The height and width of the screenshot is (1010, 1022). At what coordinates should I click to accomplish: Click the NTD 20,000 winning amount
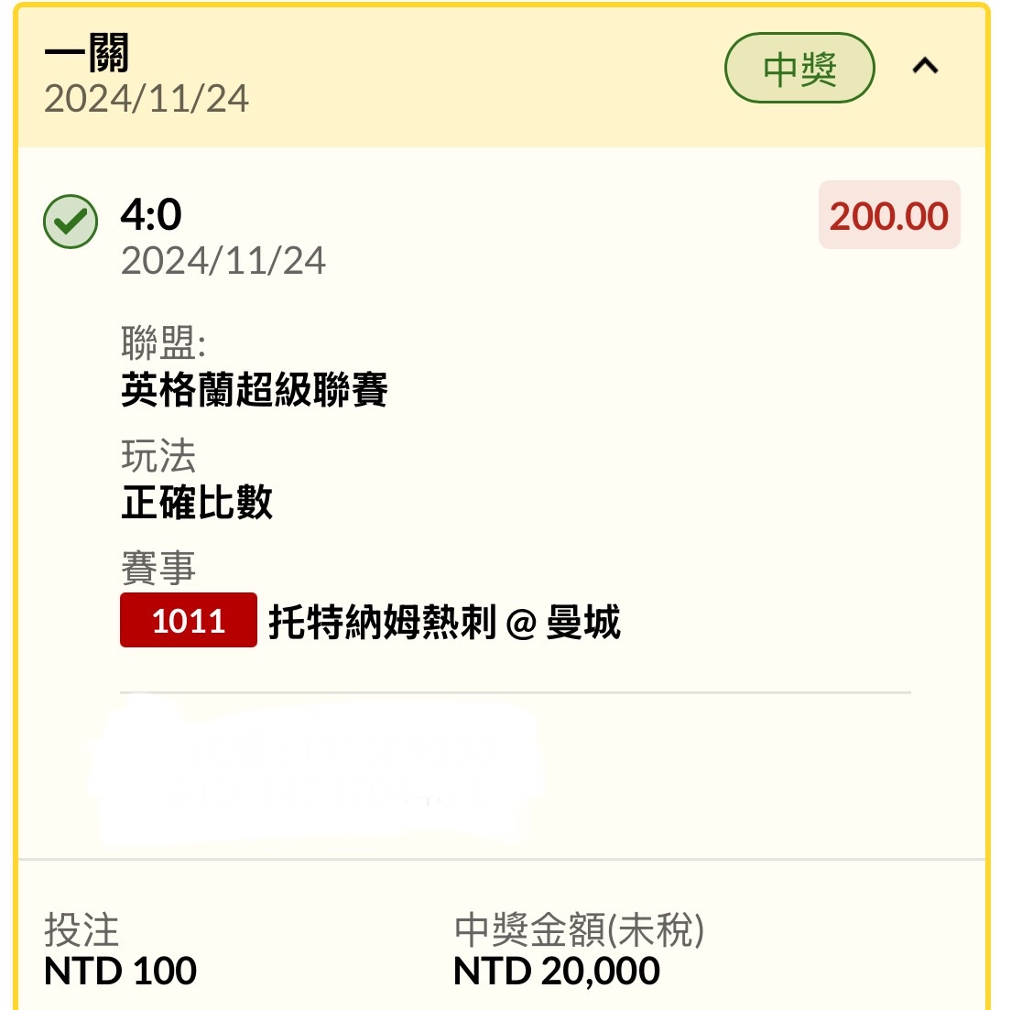[556, 971]
